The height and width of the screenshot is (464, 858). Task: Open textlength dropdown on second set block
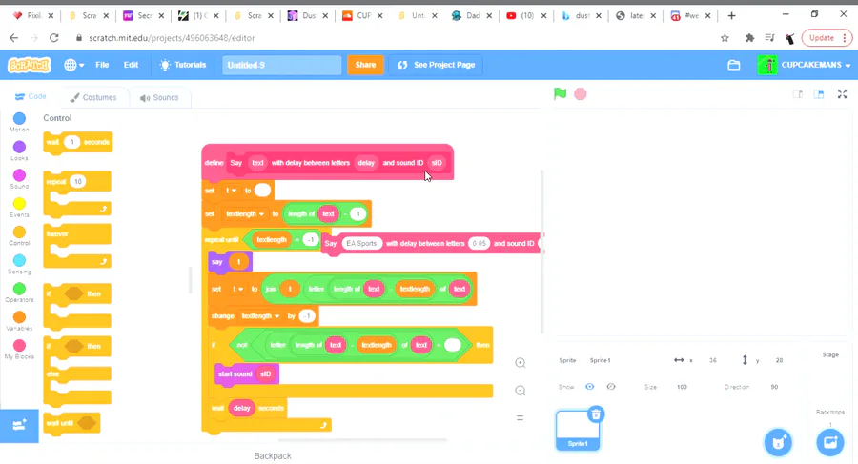[x=245, y=213]
